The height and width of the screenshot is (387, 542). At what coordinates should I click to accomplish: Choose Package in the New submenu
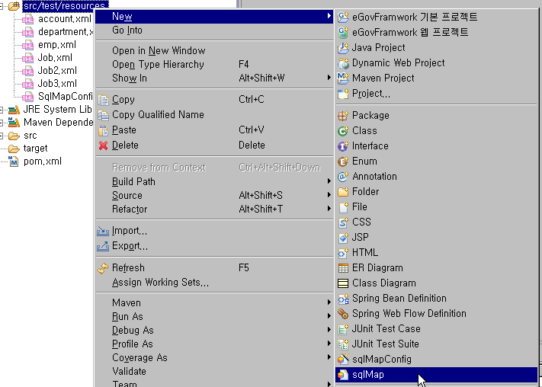pyautogui.click(x=370, y=115)
